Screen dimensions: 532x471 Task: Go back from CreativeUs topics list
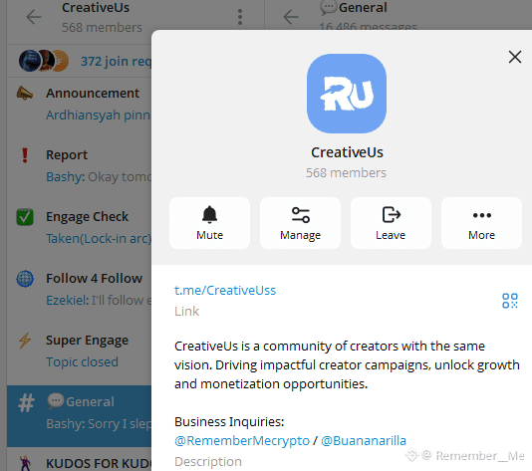click(34, 17)
